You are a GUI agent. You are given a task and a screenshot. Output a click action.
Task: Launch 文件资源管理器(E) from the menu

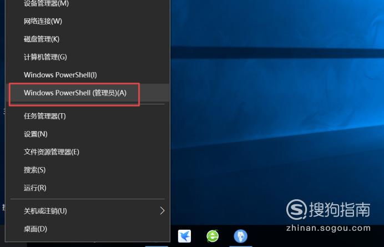[x=88, y=152]
